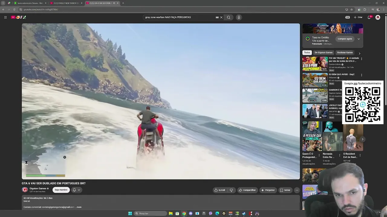Open the account avatar menu
This screenshot has height=217, width=387.
(x=378, y=17)
